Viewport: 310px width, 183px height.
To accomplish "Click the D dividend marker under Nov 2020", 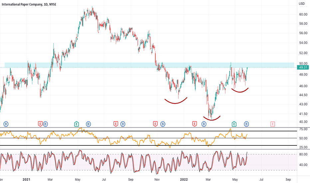I will [x=6, y=124].
